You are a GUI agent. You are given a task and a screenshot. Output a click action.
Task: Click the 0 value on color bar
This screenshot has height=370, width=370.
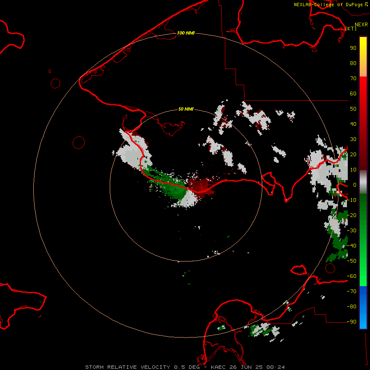point(355,185)
